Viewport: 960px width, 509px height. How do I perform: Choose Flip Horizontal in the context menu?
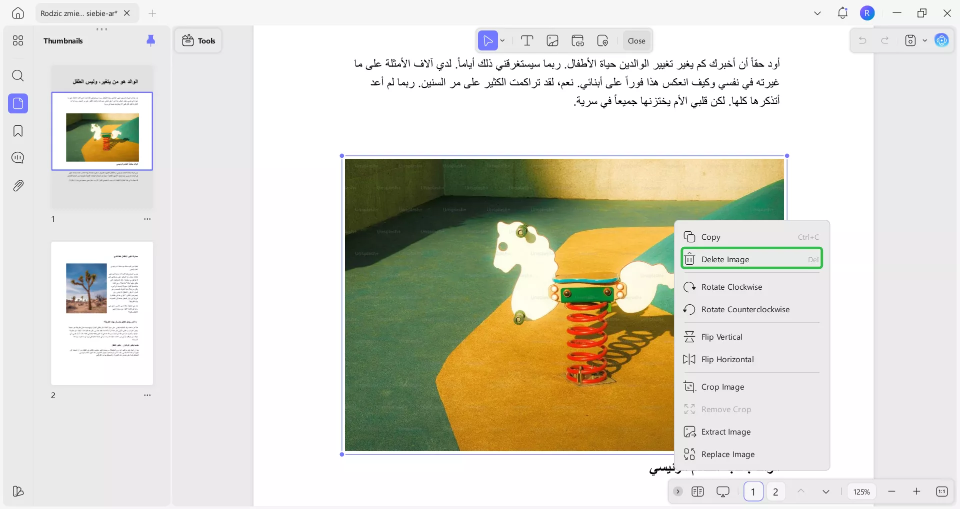coord(727,359)
